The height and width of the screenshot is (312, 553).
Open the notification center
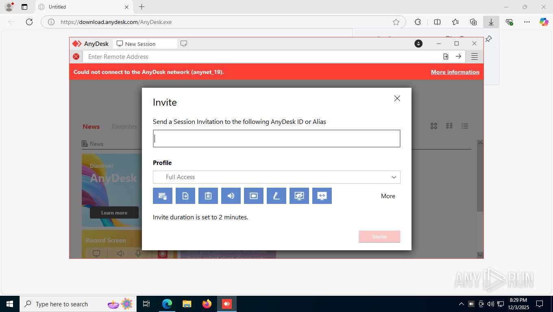pyautogui.click(x=540, y=304)
